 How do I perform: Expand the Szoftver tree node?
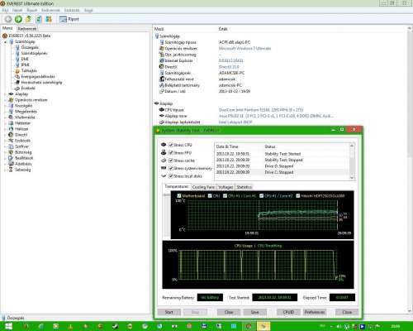point(5,146)
